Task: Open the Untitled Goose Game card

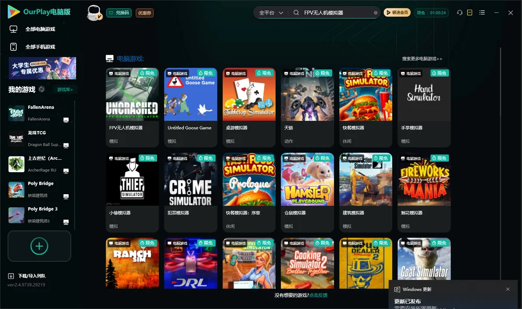Action: (x=191, y=108)
